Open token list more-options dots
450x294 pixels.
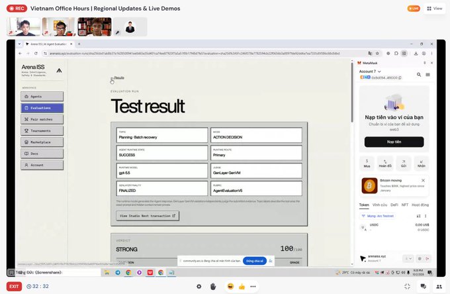426,216
